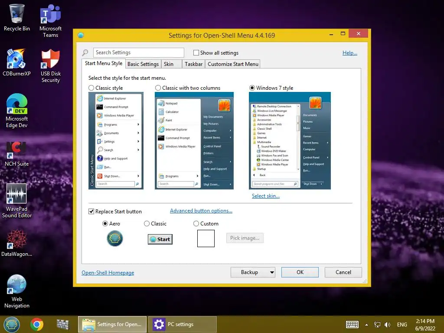Open Web Navigation desktop shortcut
This screenshot has height=333, width=444.
tap(17, 291)
